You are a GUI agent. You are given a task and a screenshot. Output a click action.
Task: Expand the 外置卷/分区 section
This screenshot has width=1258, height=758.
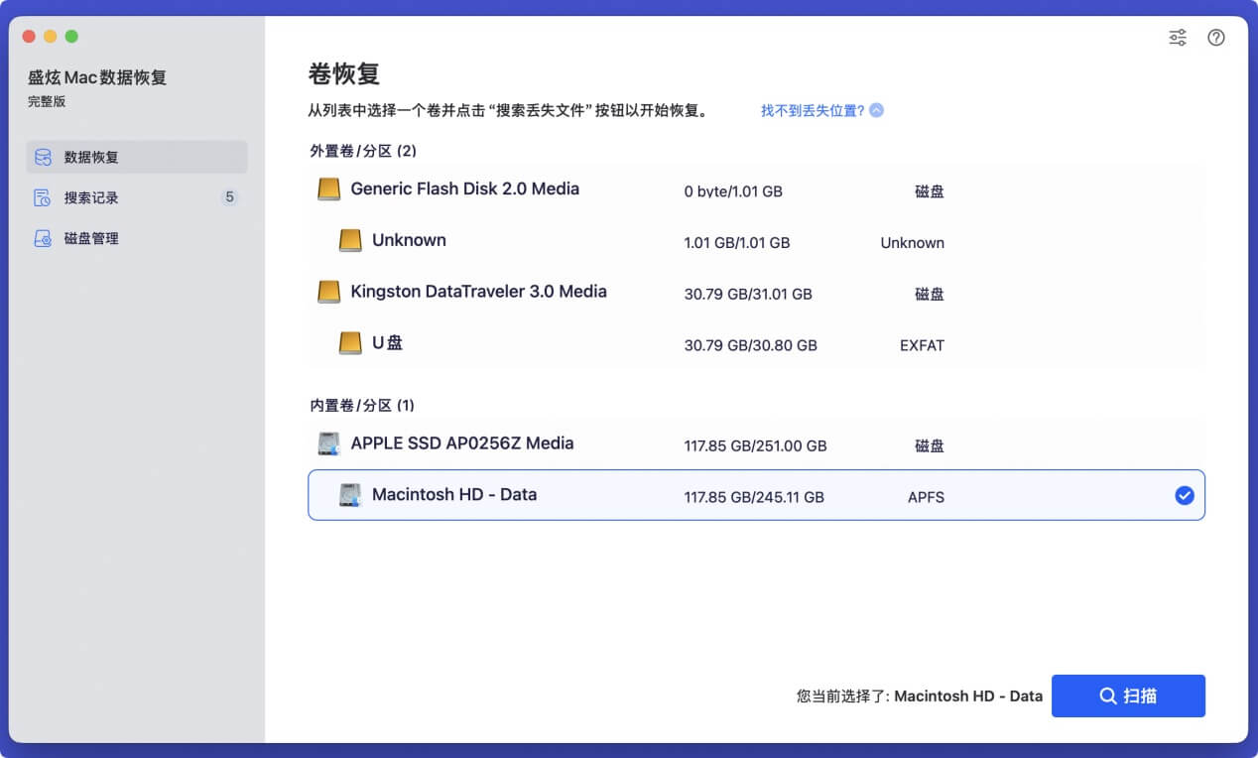(360, 151)
